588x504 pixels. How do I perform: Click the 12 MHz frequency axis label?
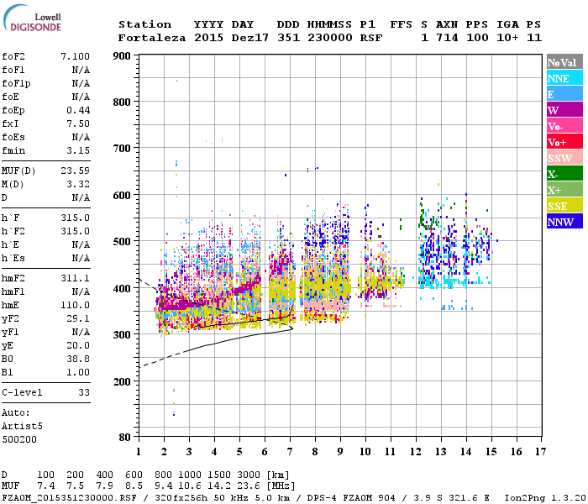(x=416, y=452)
